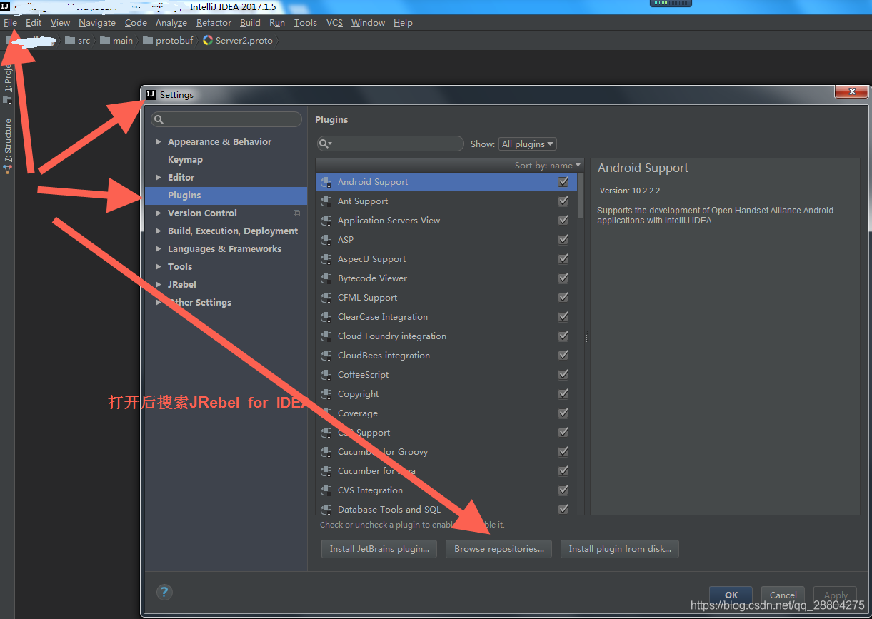Expand the Build, Execution, Deployment node

[x=158, y=231]
